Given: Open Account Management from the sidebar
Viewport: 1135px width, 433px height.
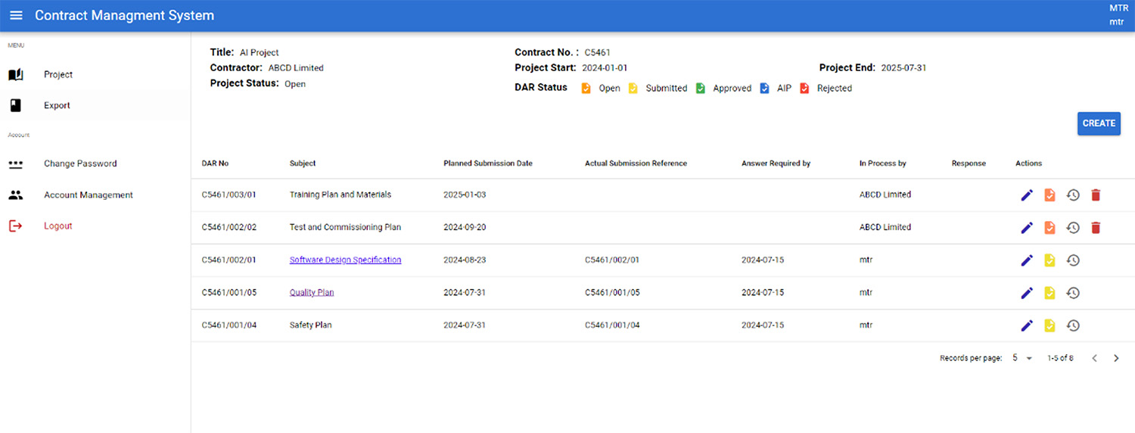Looking at the screenshot, I should pyautogui.click(x=88, y=195).
